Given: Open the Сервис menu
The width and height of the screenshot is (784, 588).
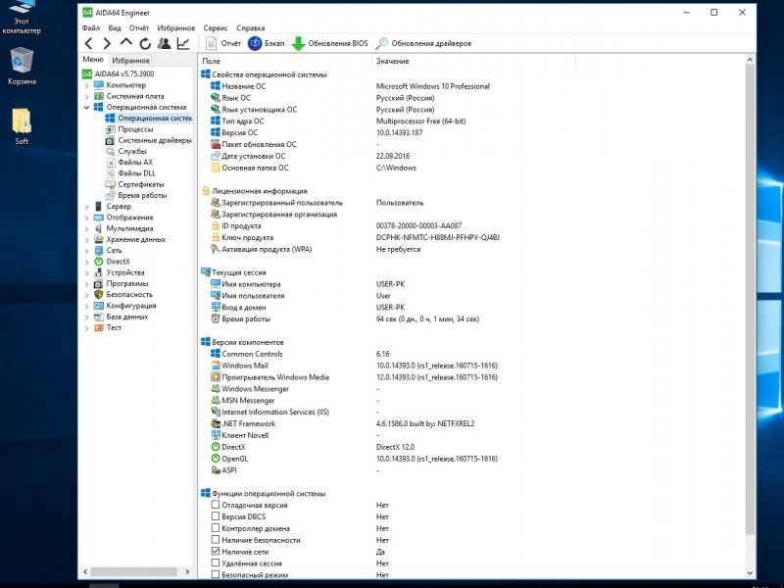Looking at the screenshot, I should (216, 28).
